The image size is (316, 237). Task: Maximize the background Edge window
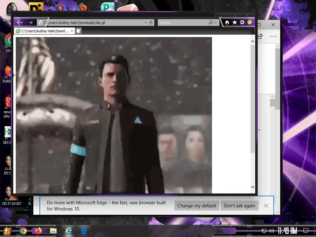[x=259, y=25]
